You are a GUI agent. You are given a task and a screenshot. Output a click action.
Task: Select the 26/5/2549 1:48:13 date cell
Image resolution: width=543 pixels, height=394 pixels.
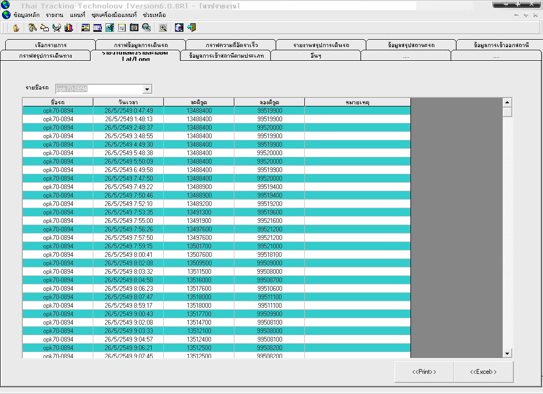tap(128, 119)
